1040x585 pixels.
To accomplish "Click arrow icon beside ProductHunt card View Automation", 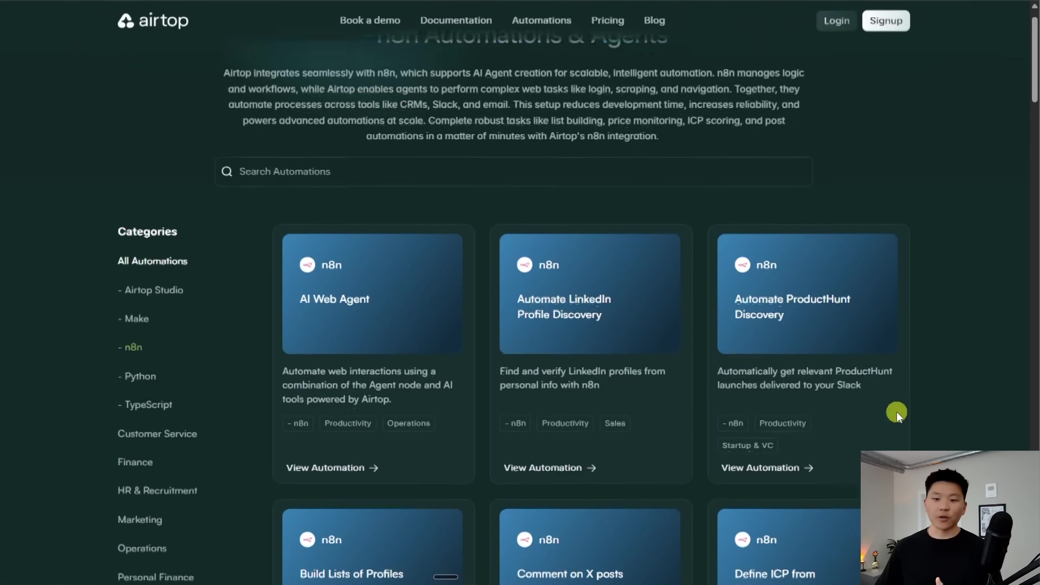I will pyautogui.click(x=809, y=468).
